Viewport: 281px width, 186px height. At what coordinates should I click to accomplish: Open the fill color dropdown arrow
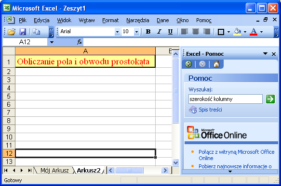point(245,32)
